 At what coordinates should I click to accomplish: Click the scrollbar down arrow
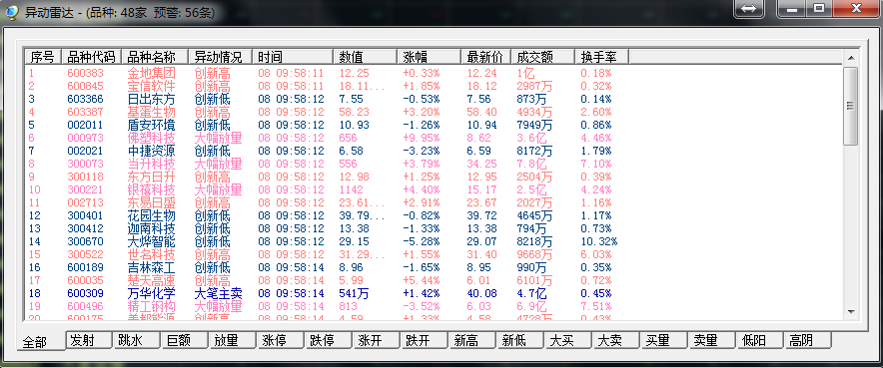tap(850, 311)
